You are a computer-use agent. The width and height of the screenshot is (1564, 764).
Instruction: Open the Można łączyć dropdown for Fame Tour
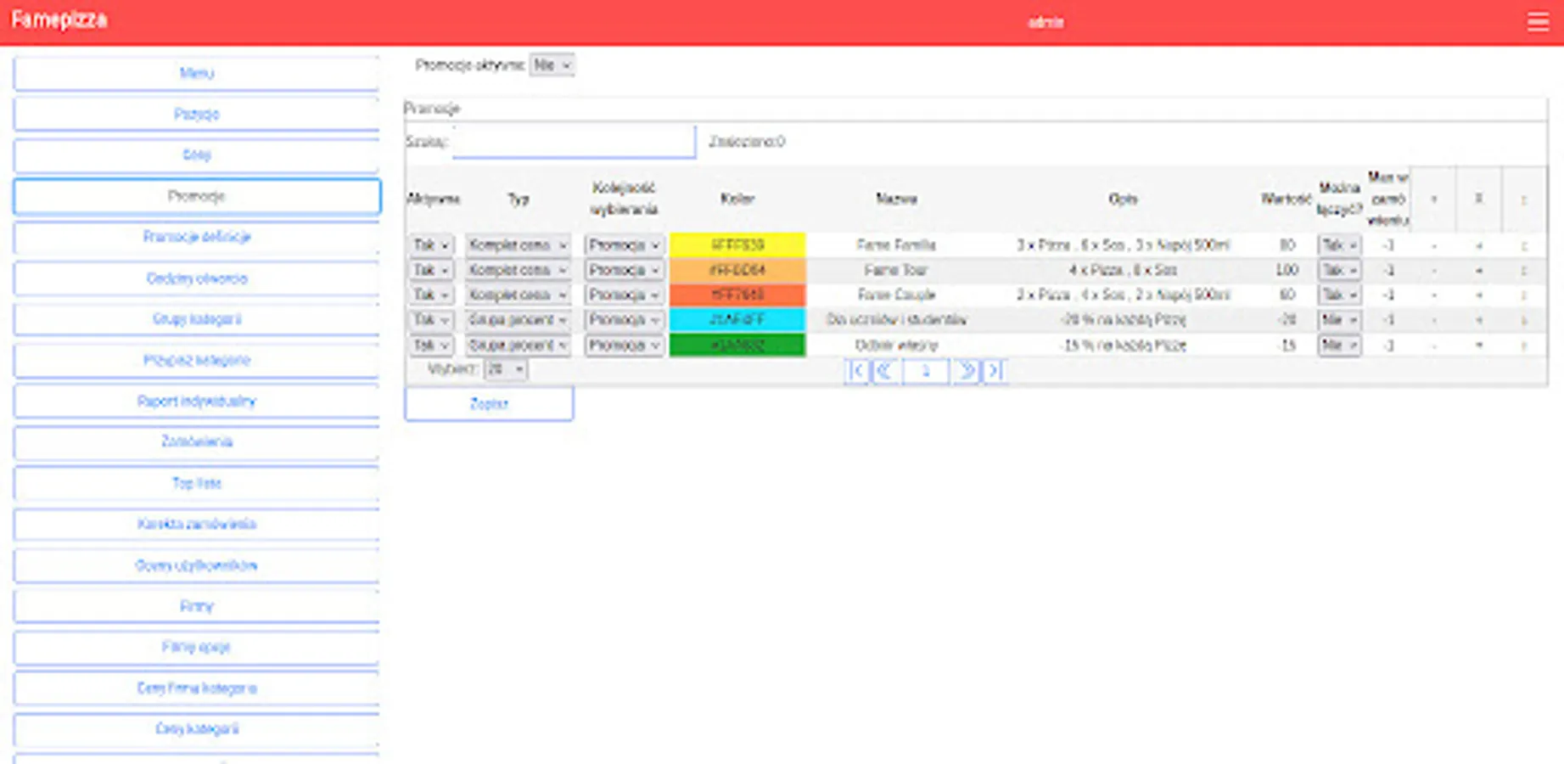pos(1339,270)
